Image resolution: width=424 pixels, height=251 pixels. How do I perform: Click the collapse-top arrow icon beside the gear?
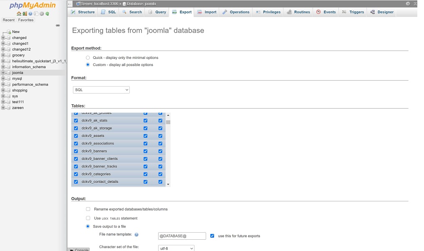(x=415, y=3)
